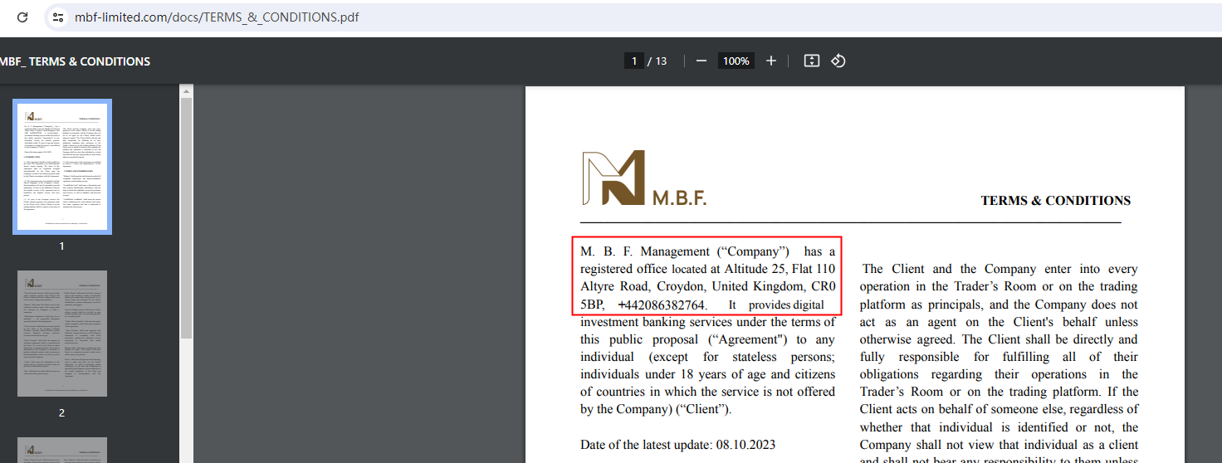Open page 2 thumbnail
The width and height of the screenshot is (1222, 463).
pyautogui.click(x=62, y=334)
